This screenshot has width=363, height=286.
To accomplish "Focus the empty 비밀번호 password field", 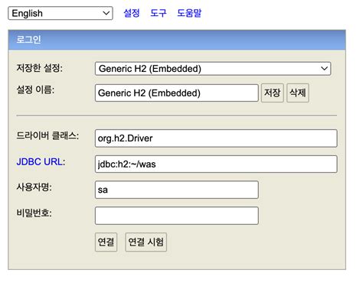I will 177,216.
